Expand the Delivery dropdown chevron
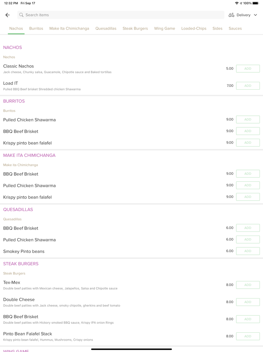The width and height of the screenshot is (263, 352). pos(255,15)
